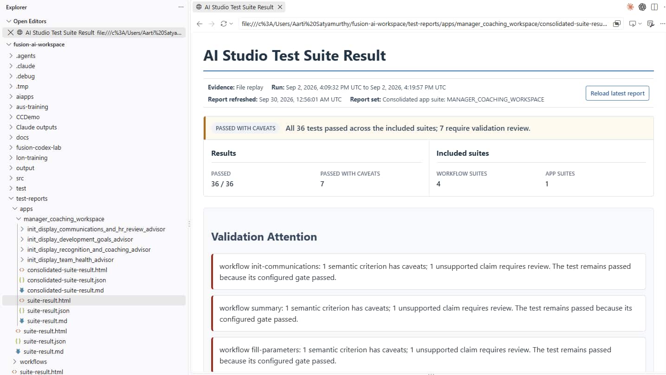Close the AI Studio Test Suite Result tab

coord(279,7)
